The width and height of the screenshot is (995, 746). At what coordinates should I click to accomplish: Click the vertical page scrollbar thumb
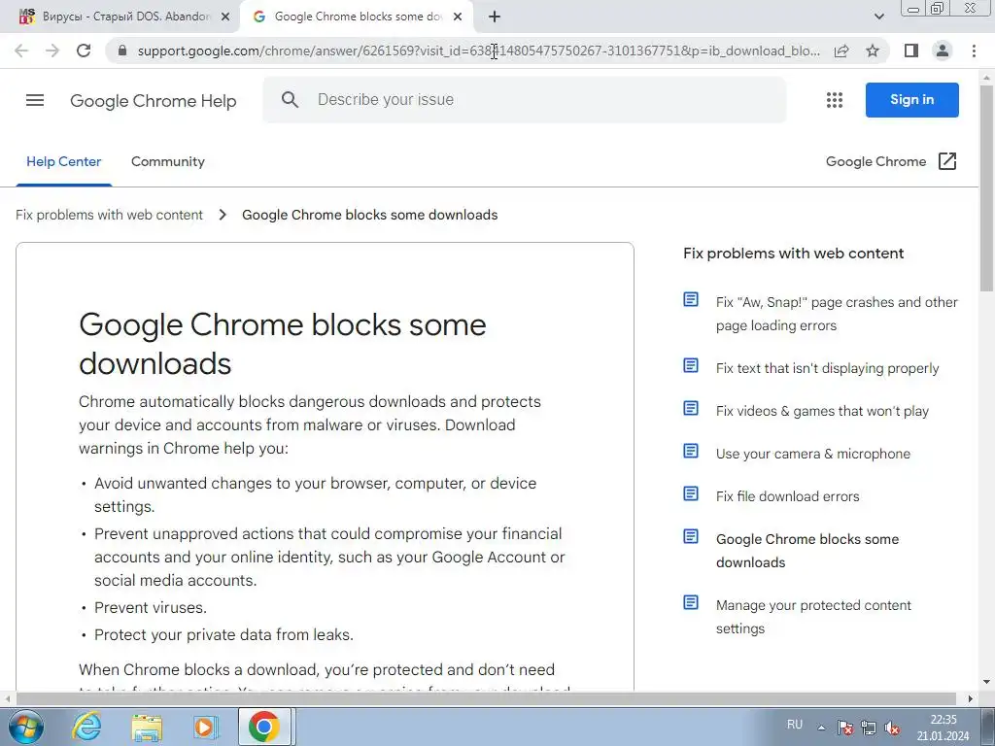point(987,187)
